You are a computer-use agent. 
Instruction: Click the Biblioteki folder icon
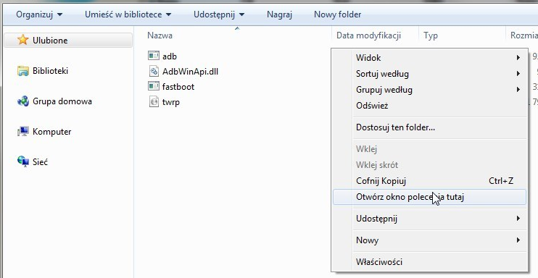coord(22,71)
